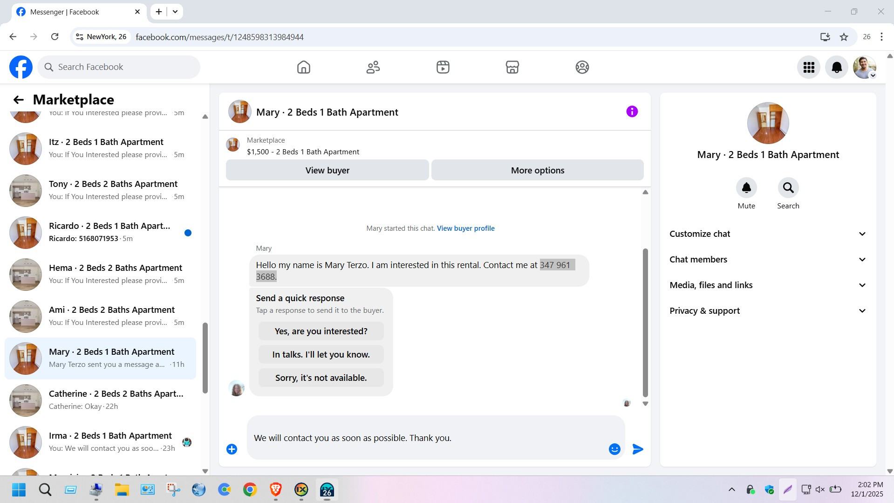Screen dimensions: 894x503
Task: Open Tony 2 Beds 2 Baths Apartment chat
Action: pos(100,191)
